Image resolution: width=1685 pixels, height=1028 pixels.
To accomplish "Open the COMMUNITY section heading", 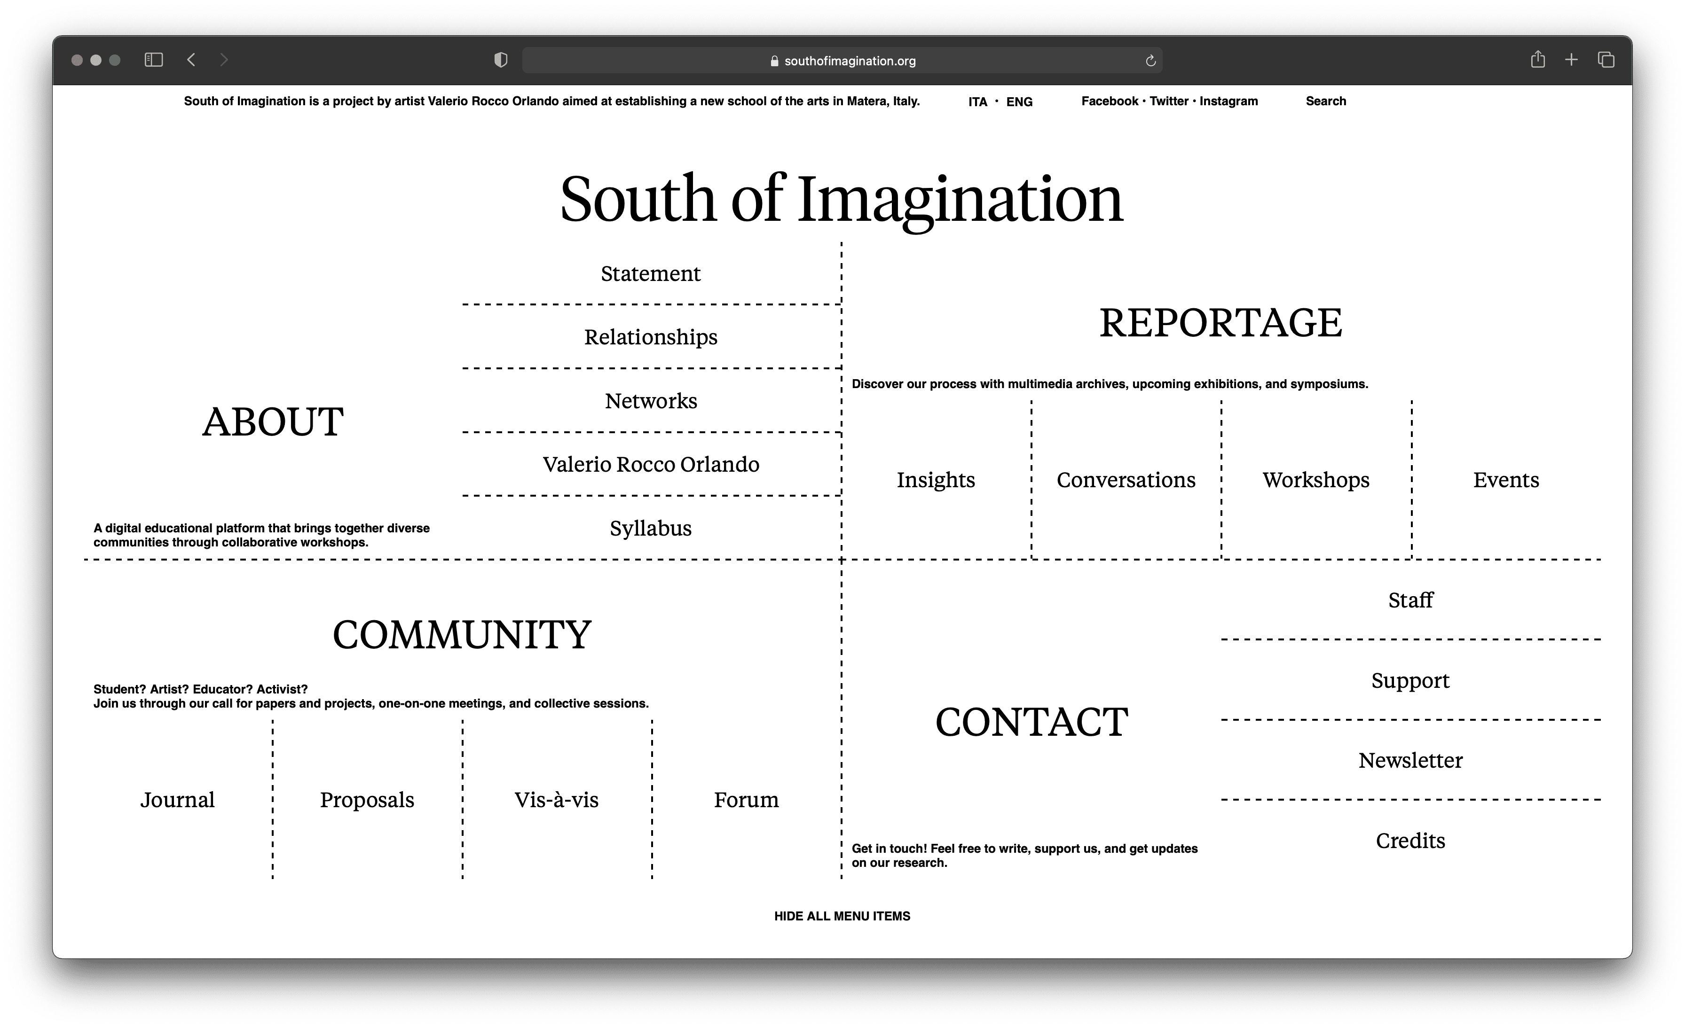I will 462,634.
